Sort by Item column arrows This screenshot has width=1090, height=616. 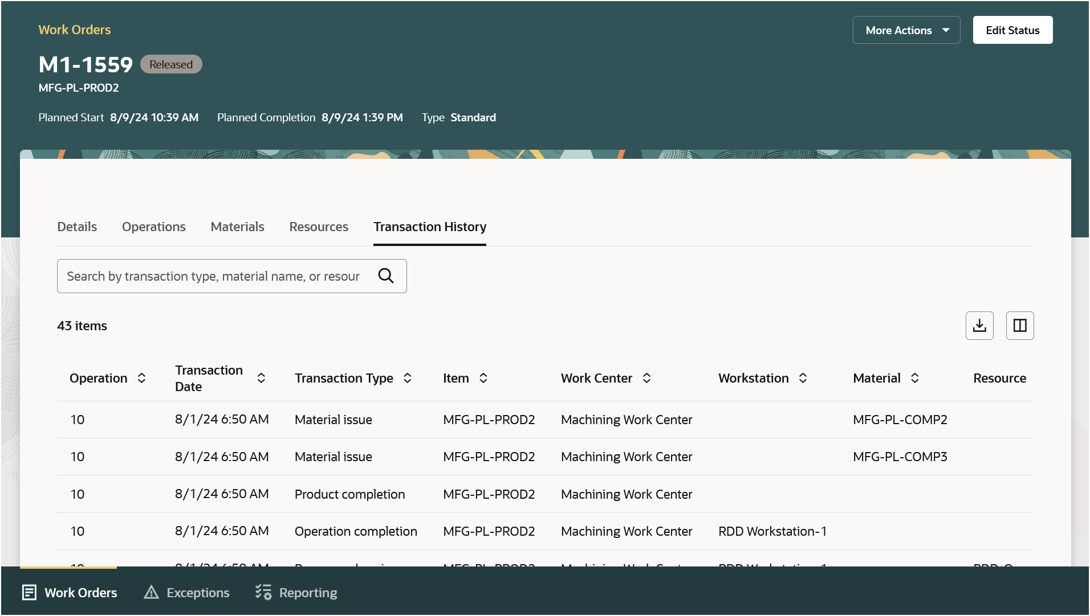[483, 378]
